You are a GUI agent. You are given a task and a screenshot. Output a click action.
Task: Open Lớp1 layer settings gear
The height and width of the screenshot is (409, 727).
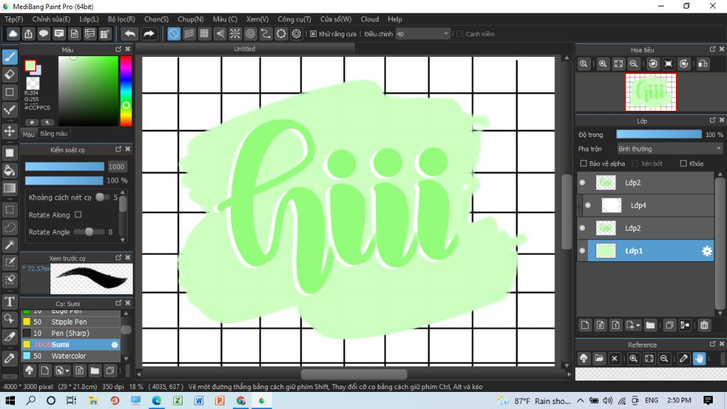click(x=706, y=251)
